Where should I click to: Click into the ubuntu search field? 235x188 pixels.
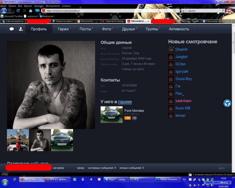click(204, 11)
